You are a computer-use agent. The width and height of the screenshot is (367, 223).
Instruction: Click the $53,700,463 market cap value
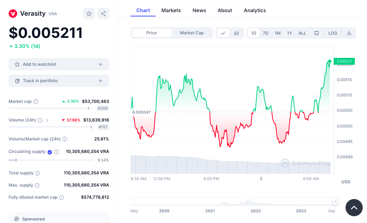coord(96,101)
